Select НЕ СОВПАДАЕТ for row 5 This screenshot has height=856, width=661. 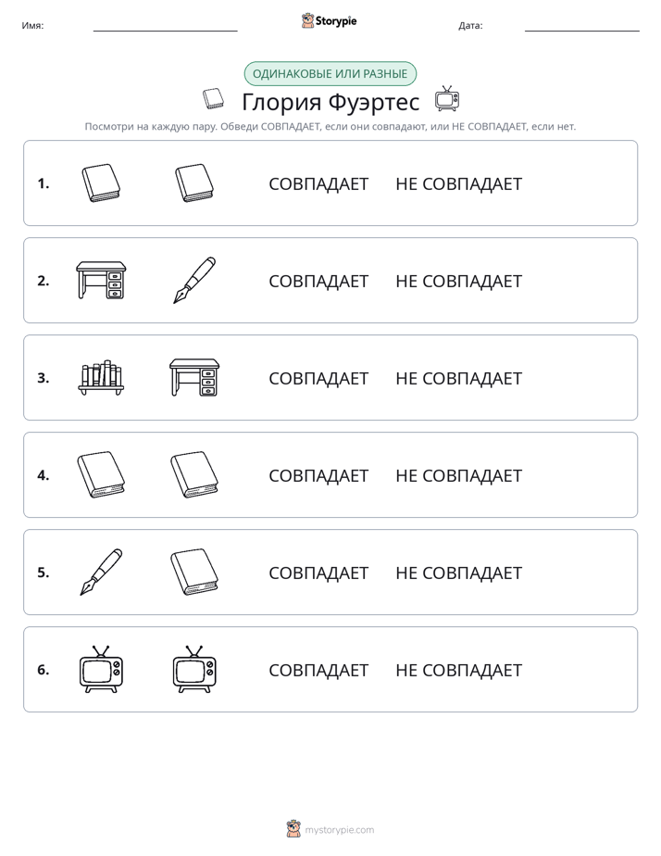(458, 573)
